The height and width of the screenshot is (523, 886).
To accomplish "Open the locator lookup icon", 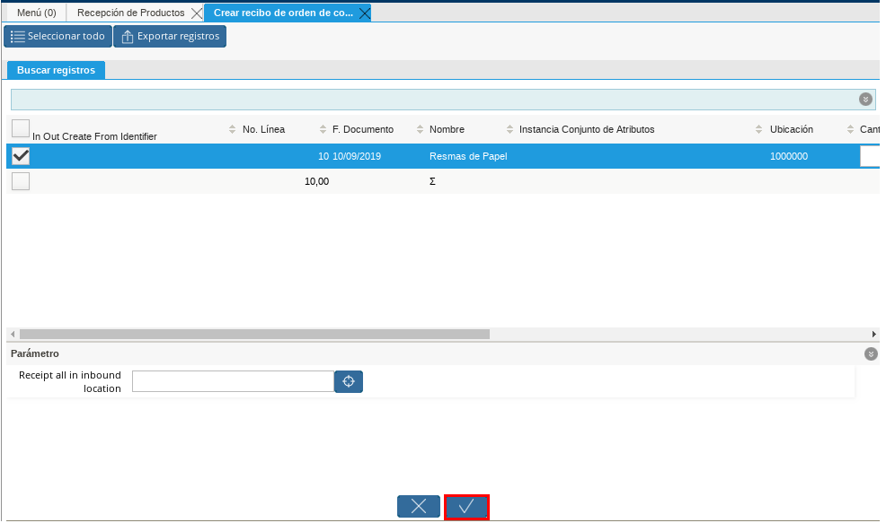I will point(349,381).
